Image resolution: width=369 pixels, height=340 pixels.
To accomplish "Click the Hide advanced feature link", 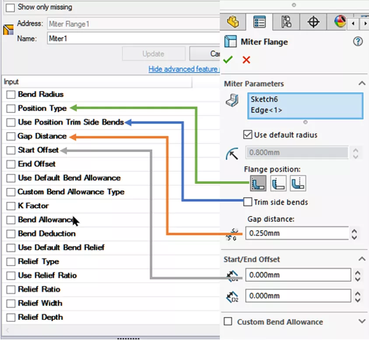I will [183, 69].
